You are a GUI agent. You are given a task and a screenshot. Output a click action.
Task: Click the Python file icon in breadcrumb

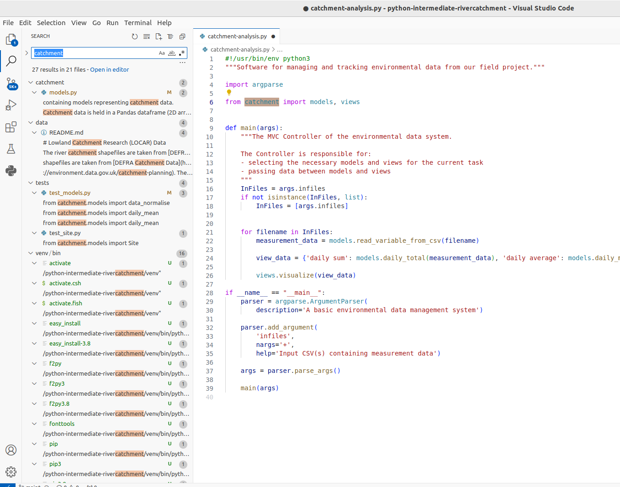[205, 49]
